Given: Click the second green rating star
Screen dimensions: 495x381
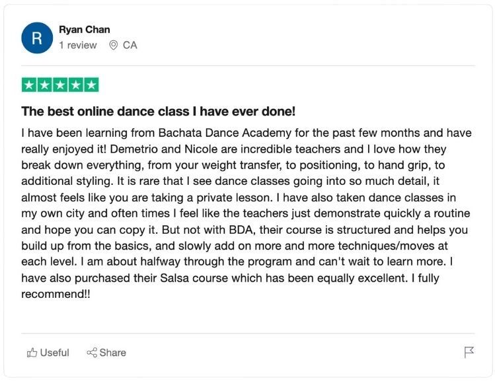Looking at the screenshot, I should 44,85.
